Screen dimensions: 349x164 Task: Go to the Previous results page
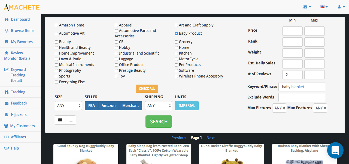(179, 138)
